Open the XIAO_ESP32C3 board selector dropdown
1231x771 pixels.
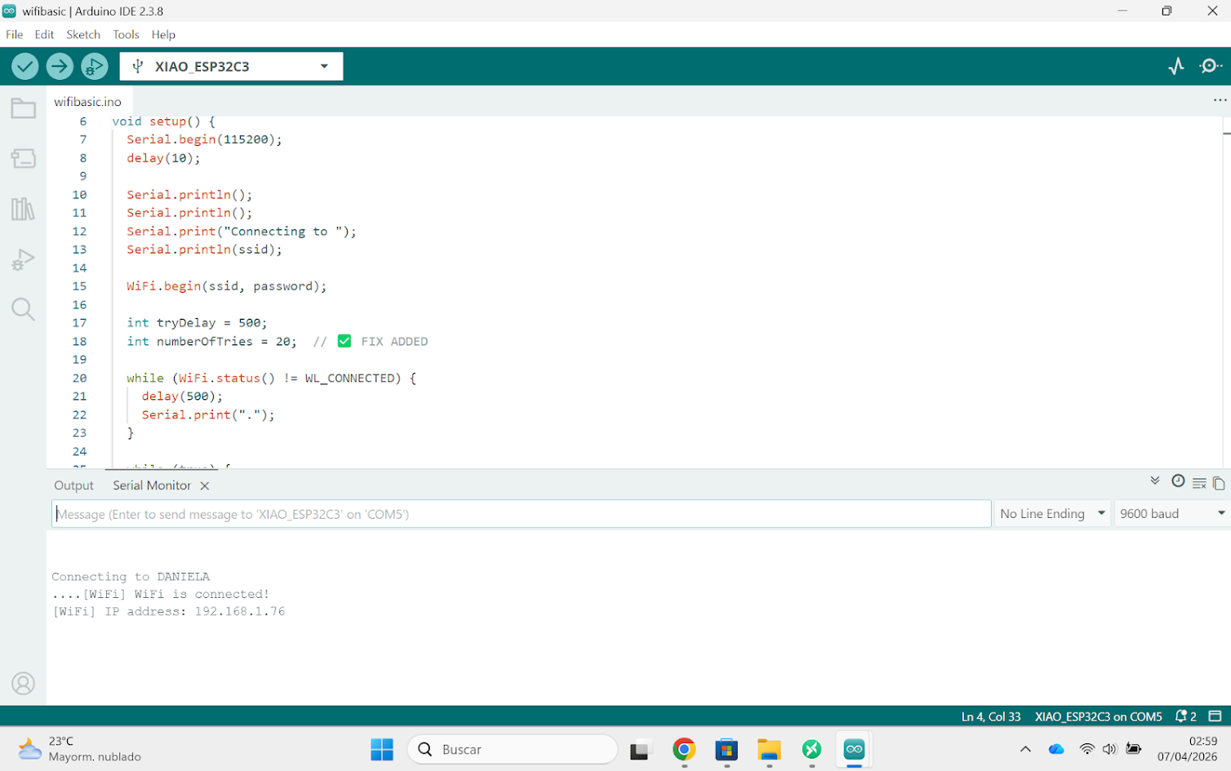coord(231,66)
